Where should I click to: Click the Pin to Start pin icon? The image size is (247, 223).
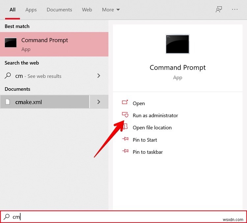point(125,139)
